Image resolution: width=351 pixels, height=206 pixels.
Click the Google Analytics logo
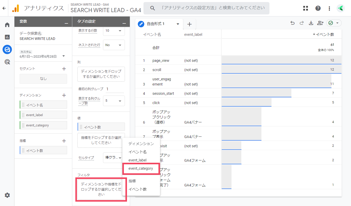click(x=15, y=8)
